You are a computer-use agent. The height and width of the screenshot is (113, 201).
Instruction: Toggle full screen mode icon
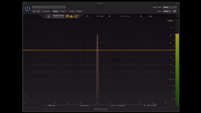[x=177, y=16]
